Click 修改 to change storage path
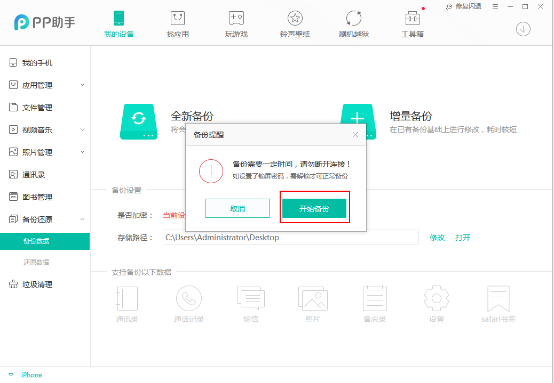This screenshot has width=554, height=383. [x=437, y=238]
